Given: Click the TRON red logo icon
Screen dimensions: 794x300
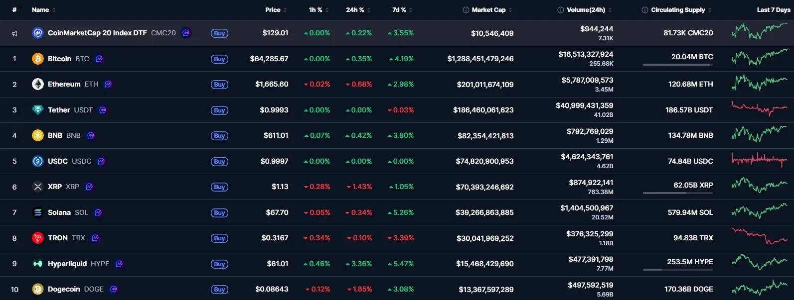Looking at the screenshot, I should tap(38, 238).
